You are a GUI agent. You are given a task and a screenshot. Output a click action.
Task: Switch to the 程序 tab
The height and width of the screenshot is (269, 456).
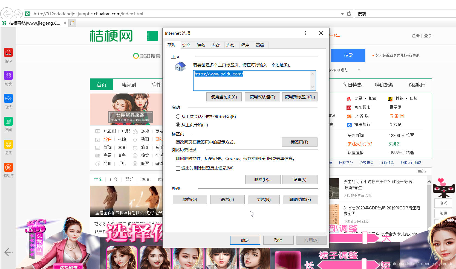(245, 45)
